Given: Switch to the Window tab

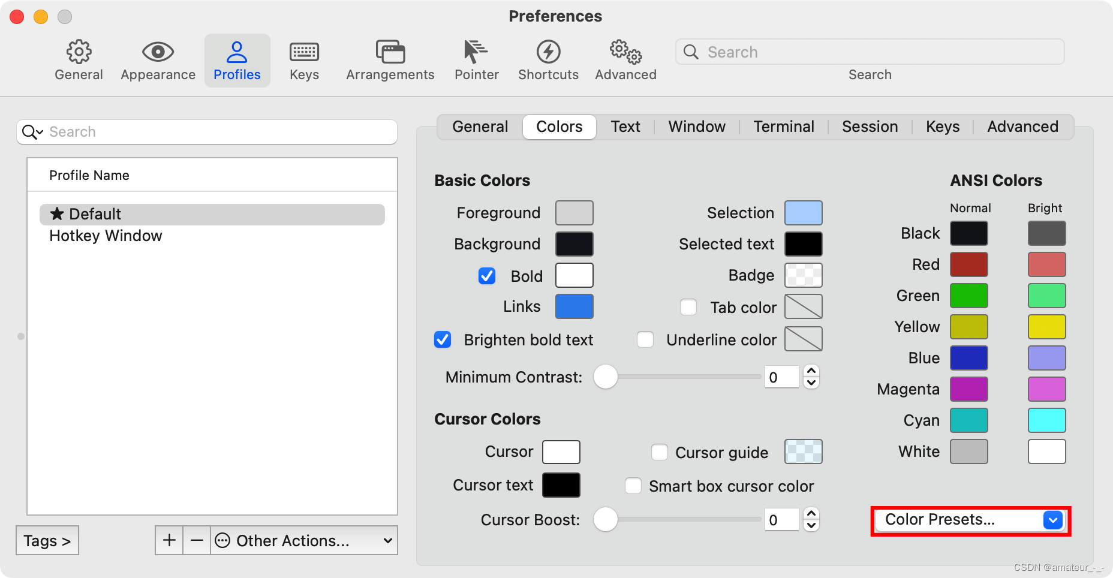Looking at the screenshot, I should click(x=697, y=127).
